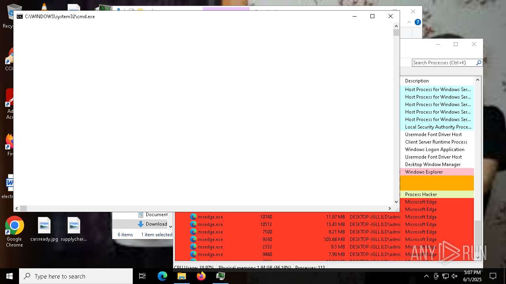Select Windows Logon Application row

click(x=437, y=149)
